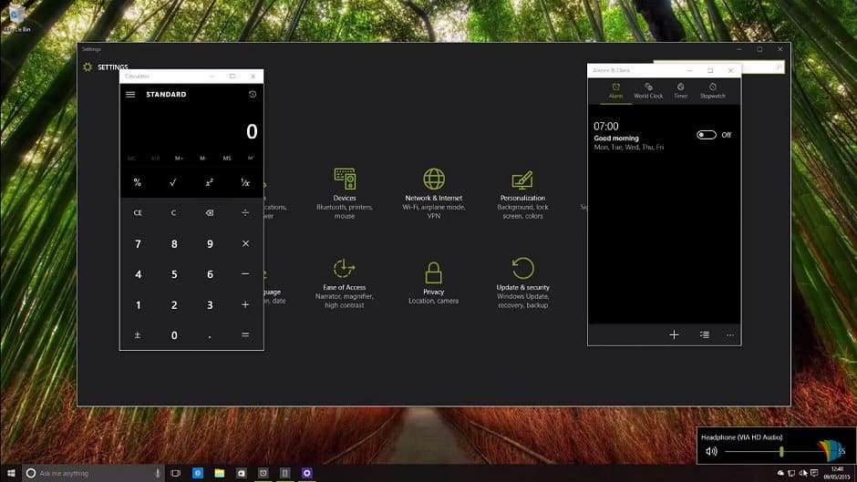Click the multiply key in Calculator
The width and height of the screenshot is (857, 482).
(x=245, y=243)
